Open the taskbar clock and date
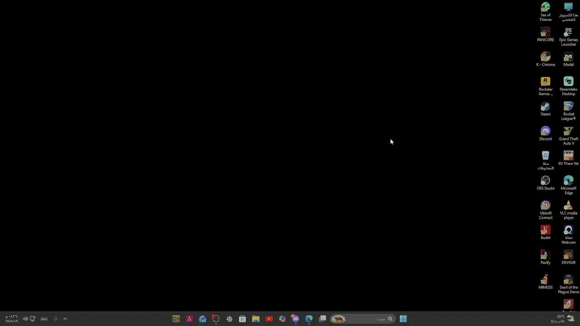 point(12,319)
